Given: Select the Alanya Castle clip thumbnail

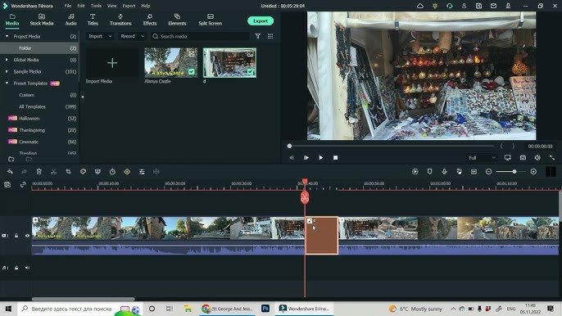Looking at the screenshot, I should tap(171, 63).
